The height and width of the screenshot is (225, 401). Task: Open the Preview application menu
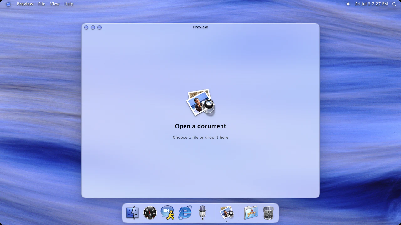coord(25,4)
